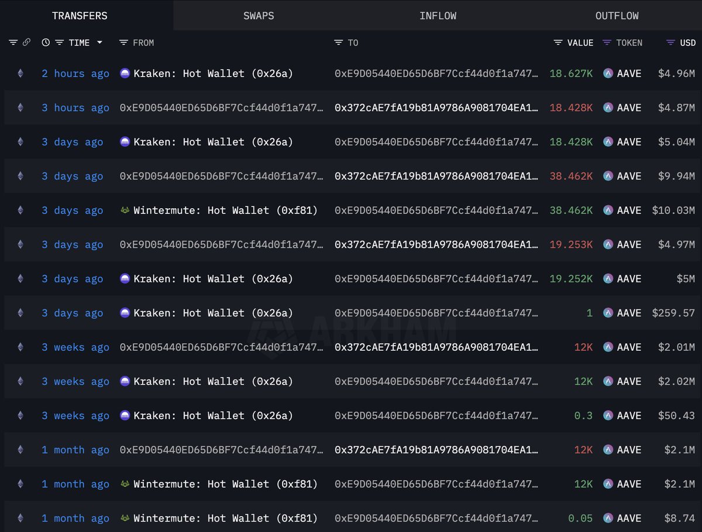Open the "2 hours ago" transaction link
Viewport: 702px width, 532px height.
point(75,74)
